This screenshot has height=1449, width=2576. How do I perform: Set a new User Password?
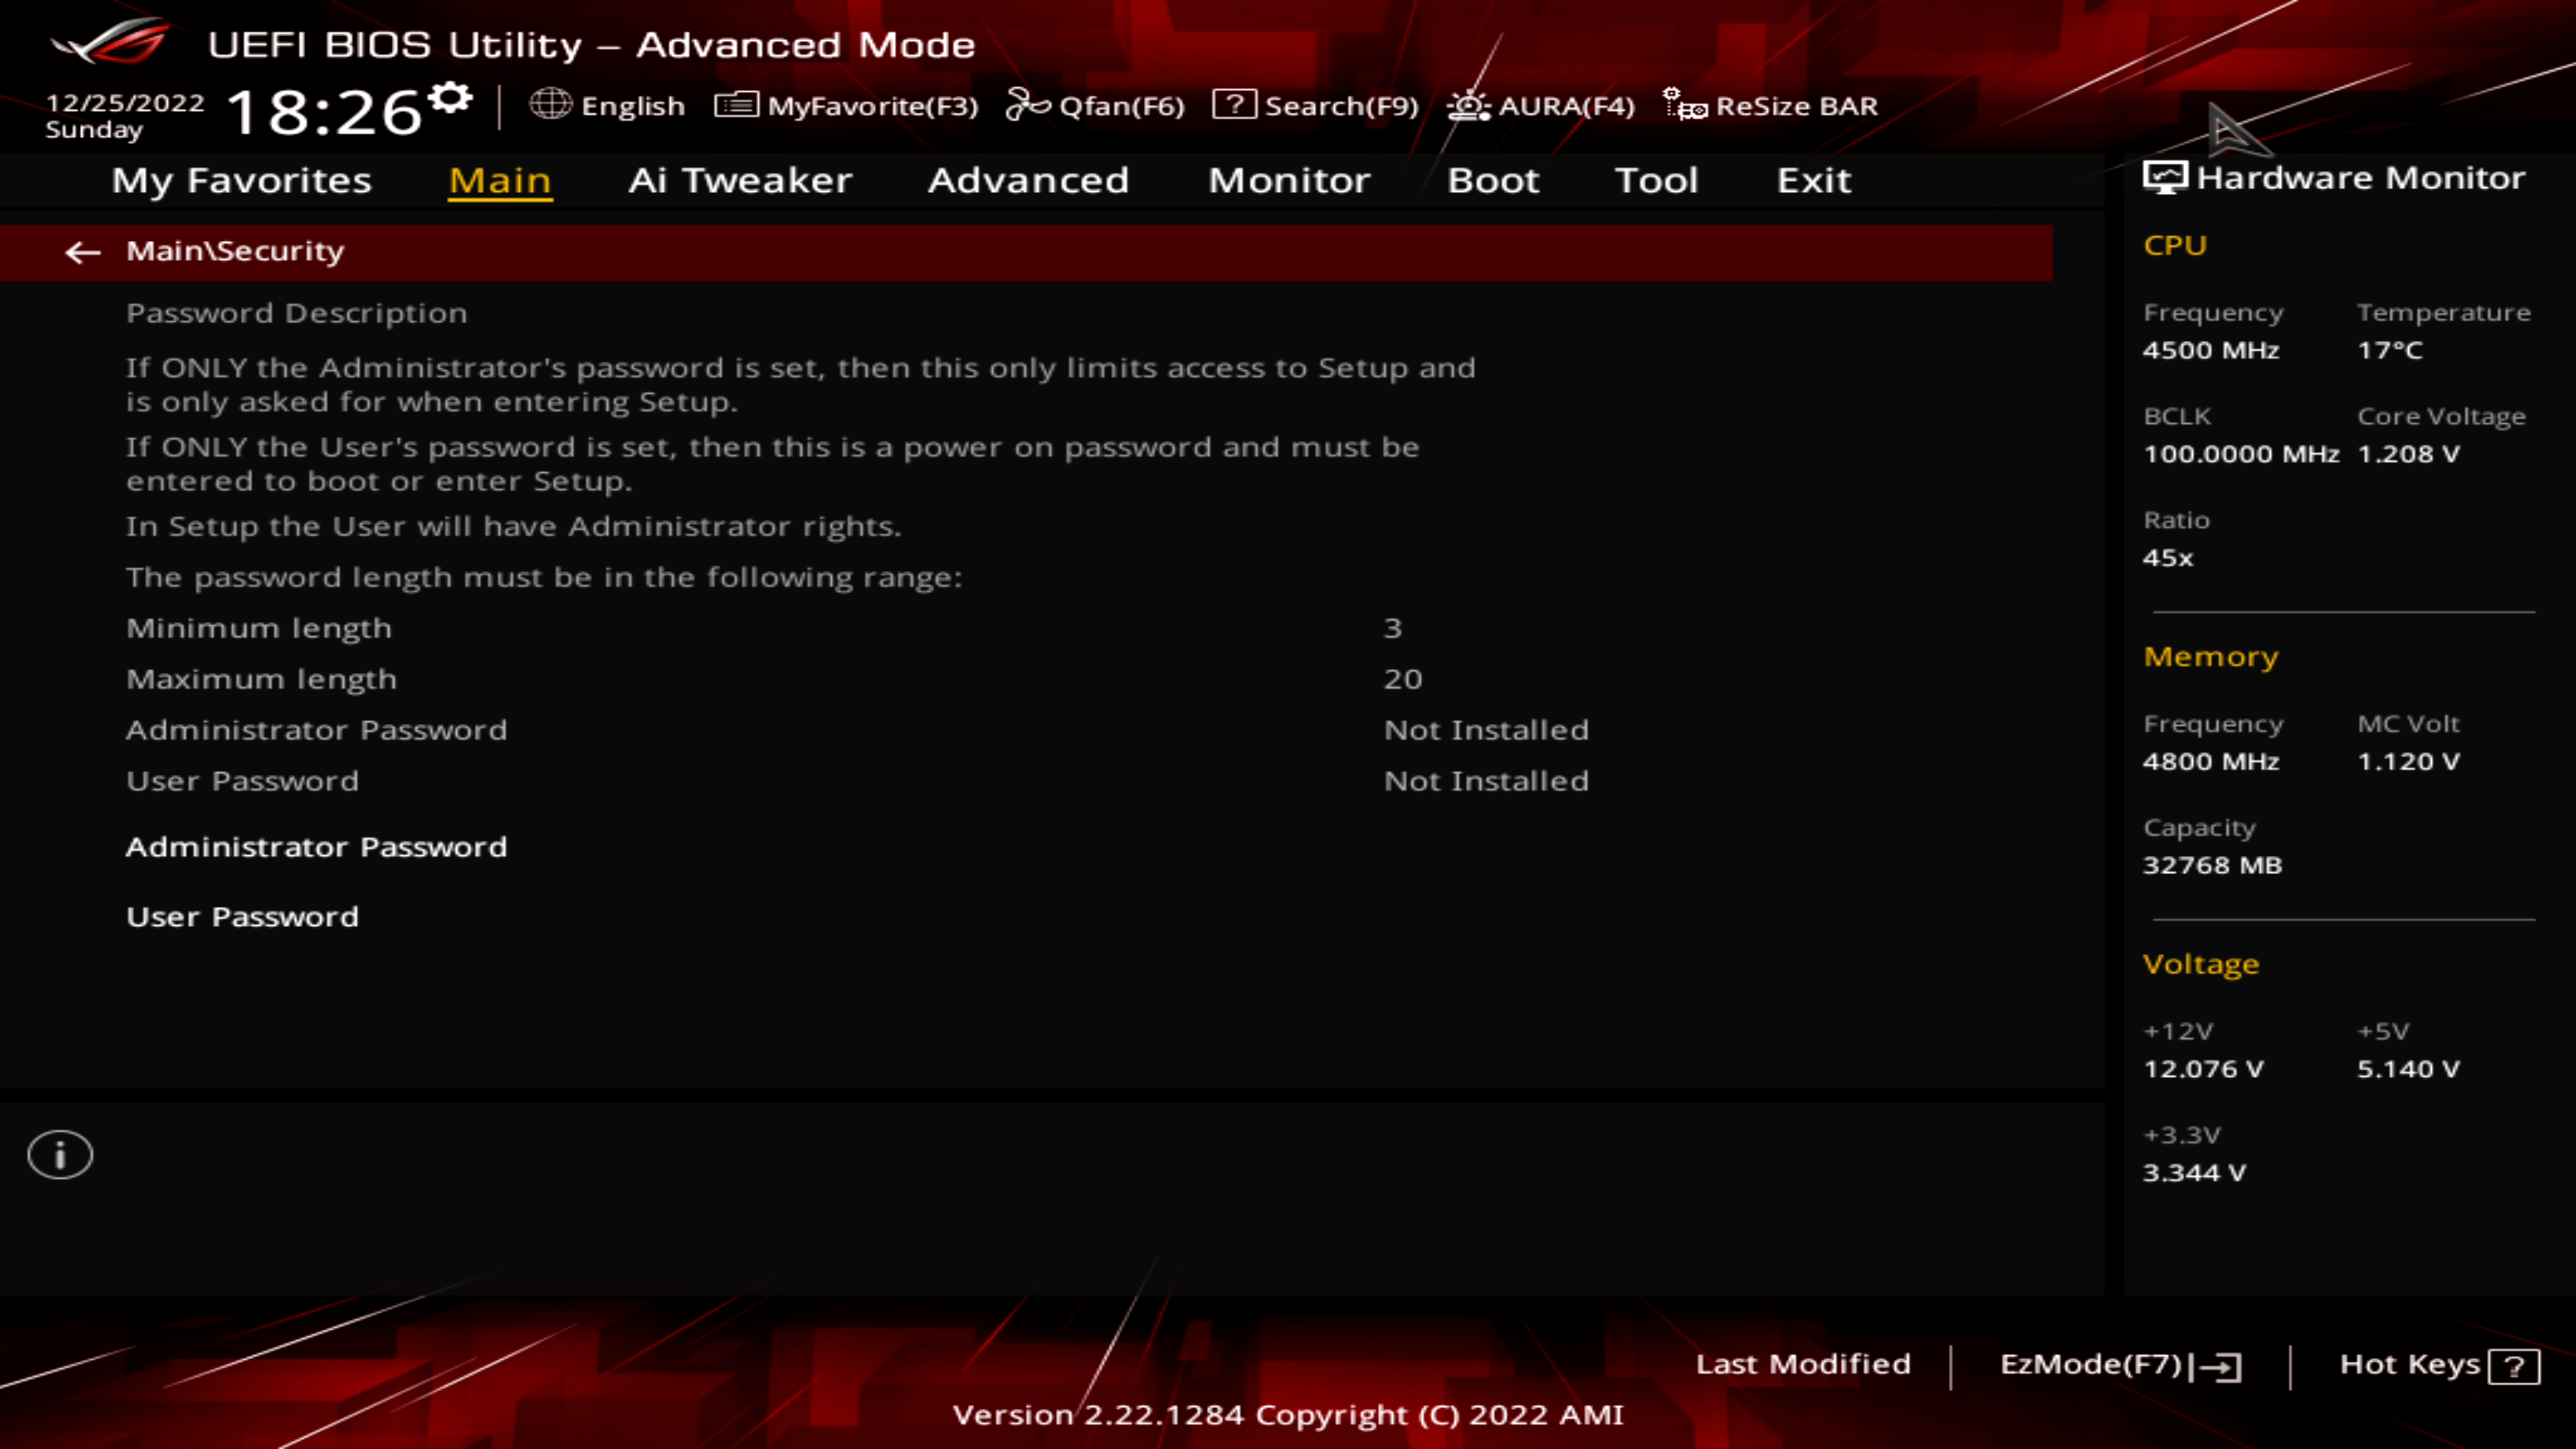pos(242,917)
